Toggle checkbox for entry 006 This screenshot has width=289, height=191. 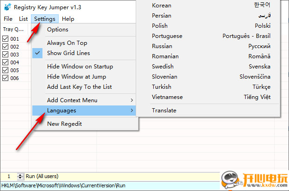click(x=6, y=78)
